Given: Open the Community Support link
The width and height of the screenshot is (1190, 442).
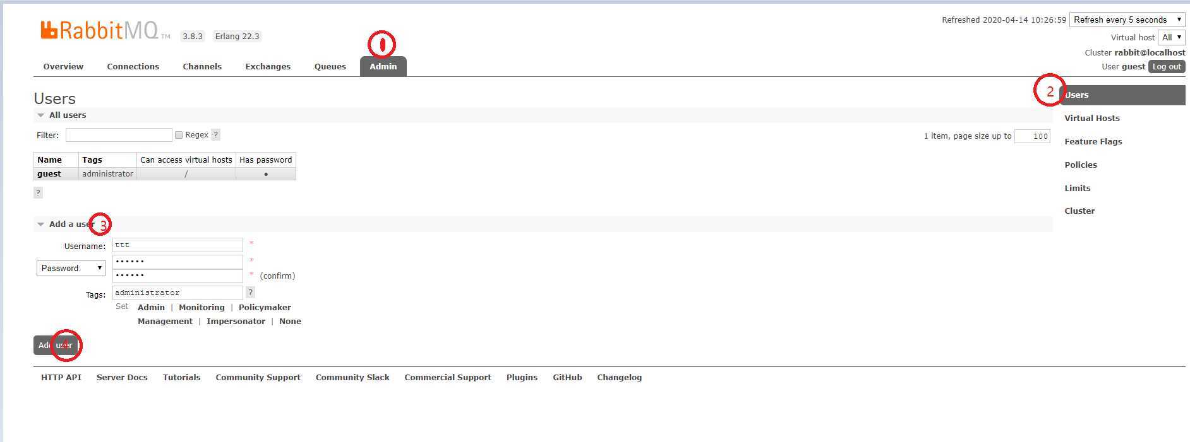Looking at the screenshot, I should [x=258, y=377].
